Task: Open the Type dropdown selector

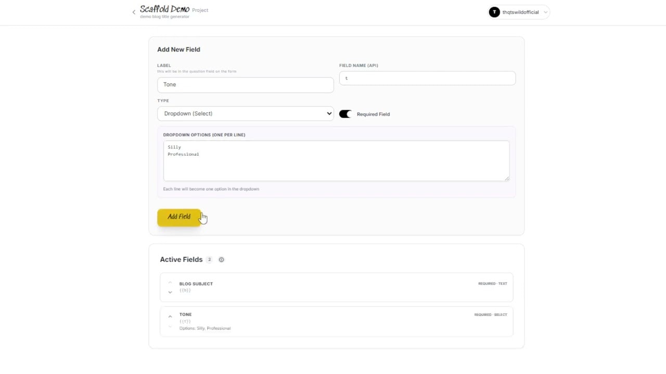Action: click(245, 114)
